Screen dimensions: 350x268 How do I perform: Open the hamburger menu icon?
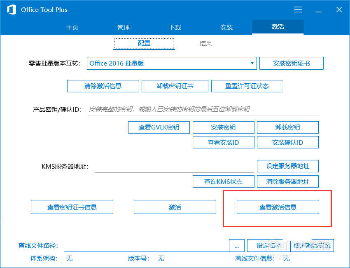298,9
